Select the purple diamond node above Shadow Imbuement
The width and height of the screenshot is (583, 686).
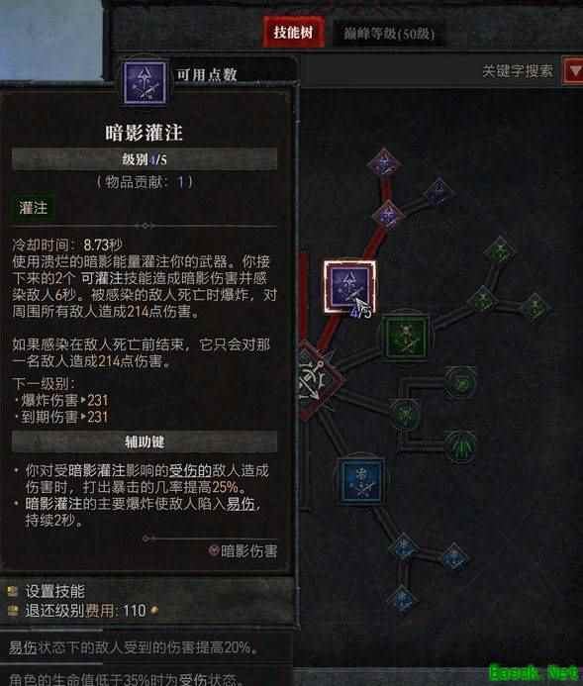(x=387, y=215)
